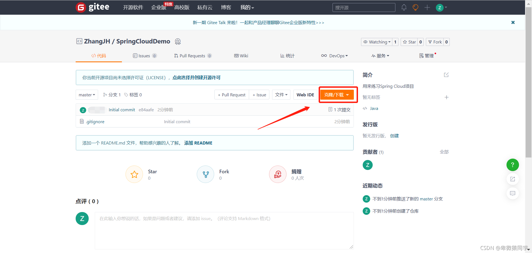Click the 分支 1 branches link
532x253 pixels.
112,95
